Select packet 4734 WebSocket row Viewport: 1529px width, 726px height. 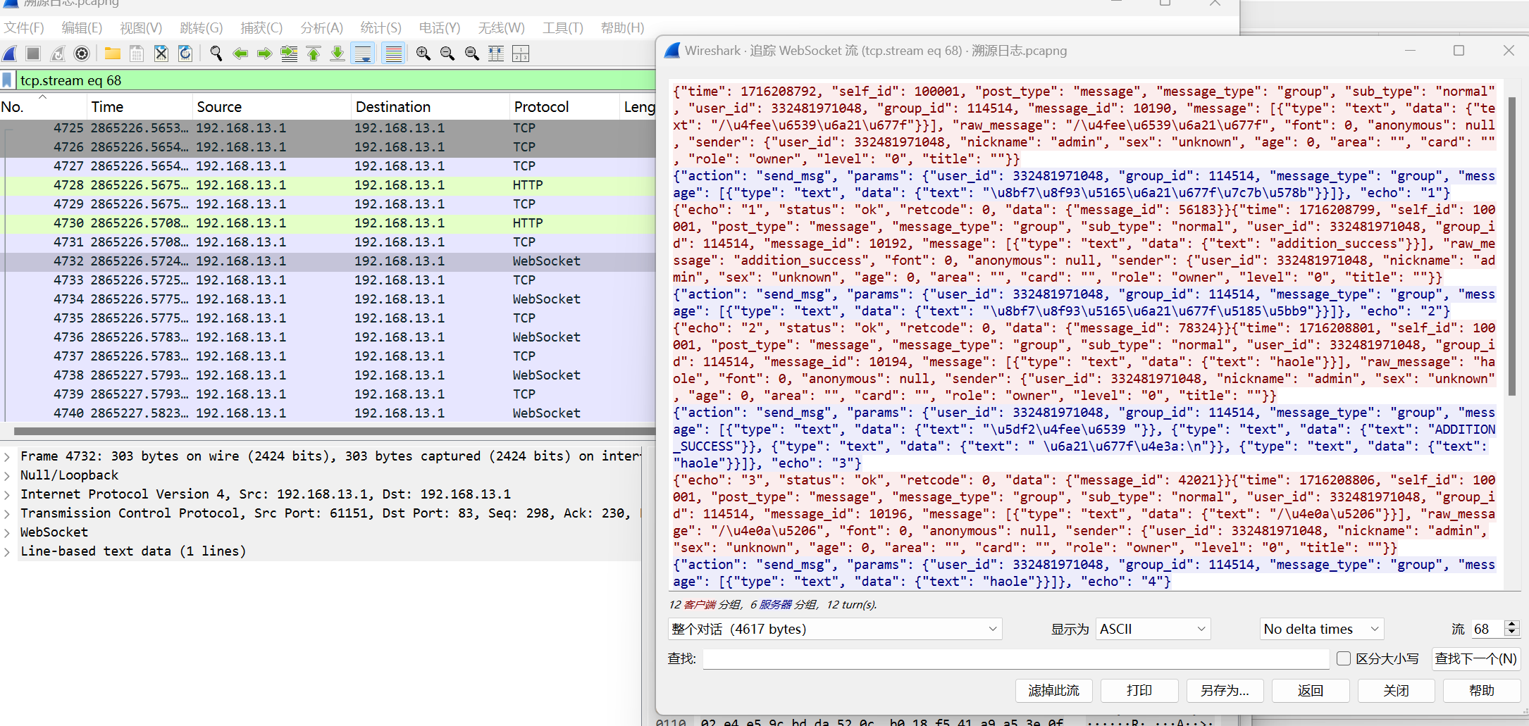(328, 299)
